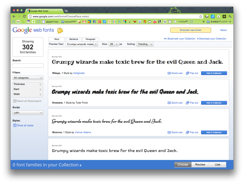This screenshot has width=244, height=184.
Task: Open the All categories filter dropdown
Action: tap(28, 78)
